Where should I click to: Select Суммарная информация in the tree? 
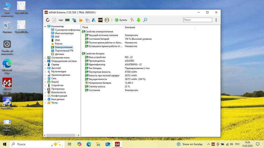pos(67,30)
